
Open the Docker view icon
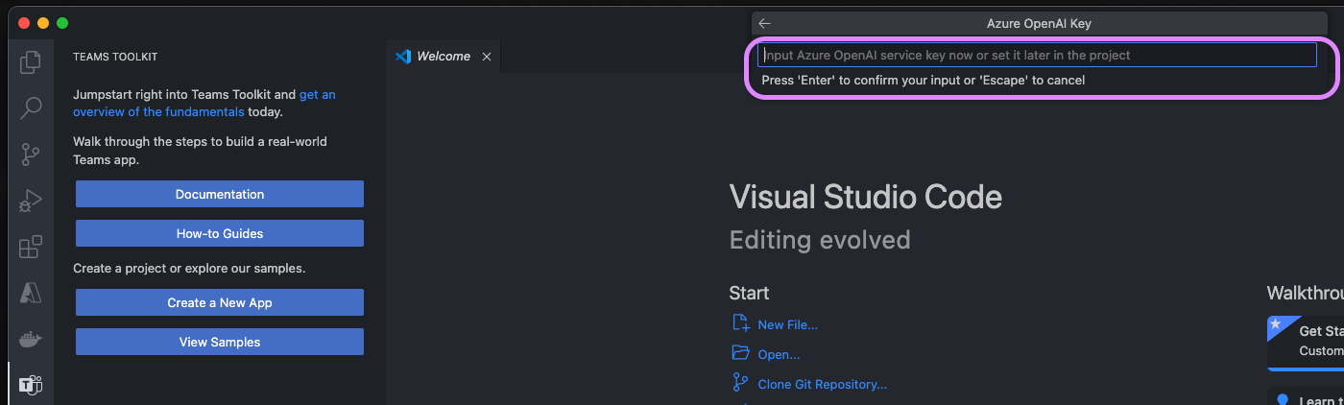point(31,339)
